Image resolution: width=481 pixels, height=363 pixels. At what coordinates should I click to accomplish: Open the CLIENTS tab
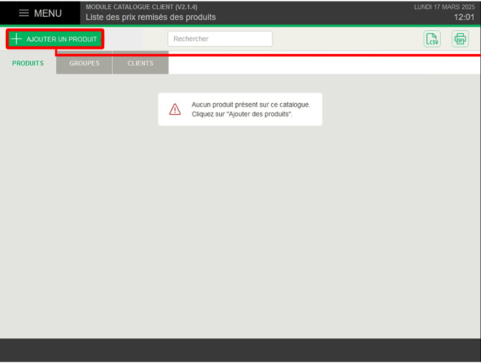[x=140, y=63]
